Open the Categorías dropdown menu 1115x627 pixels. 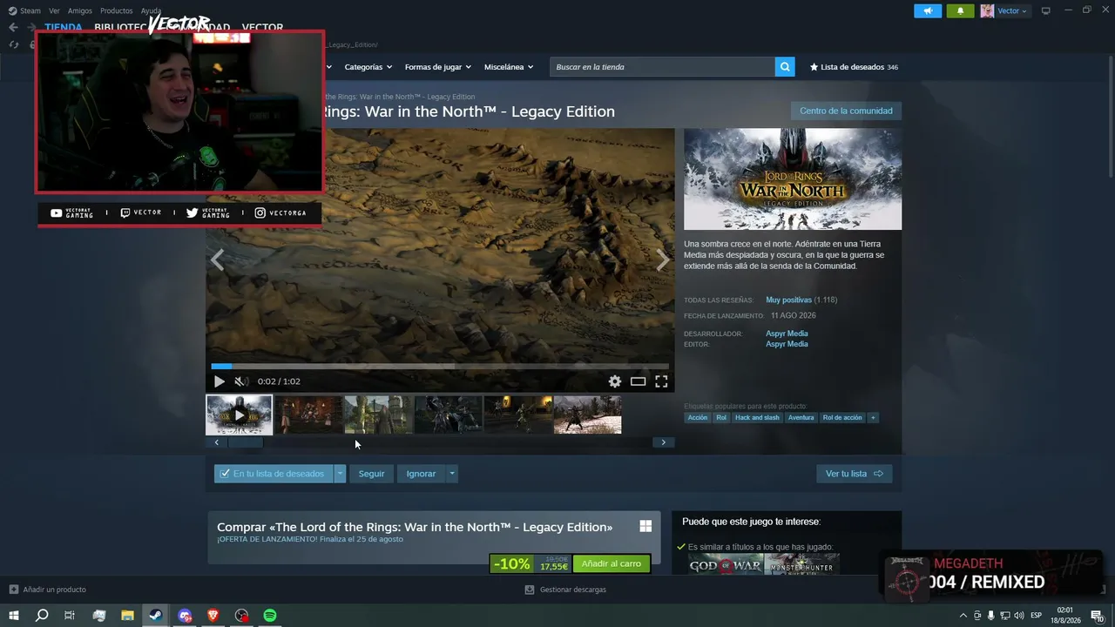point(368,67)
